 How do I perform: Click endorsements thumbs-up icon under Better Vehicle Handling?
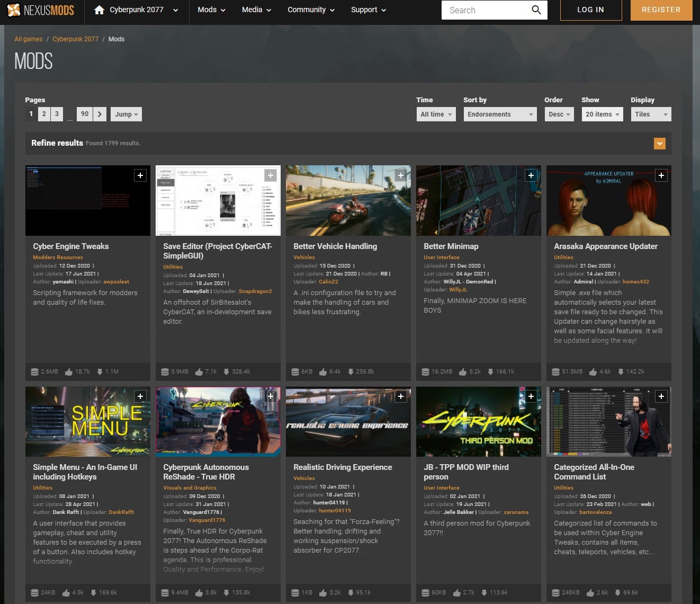click(322, 372)
